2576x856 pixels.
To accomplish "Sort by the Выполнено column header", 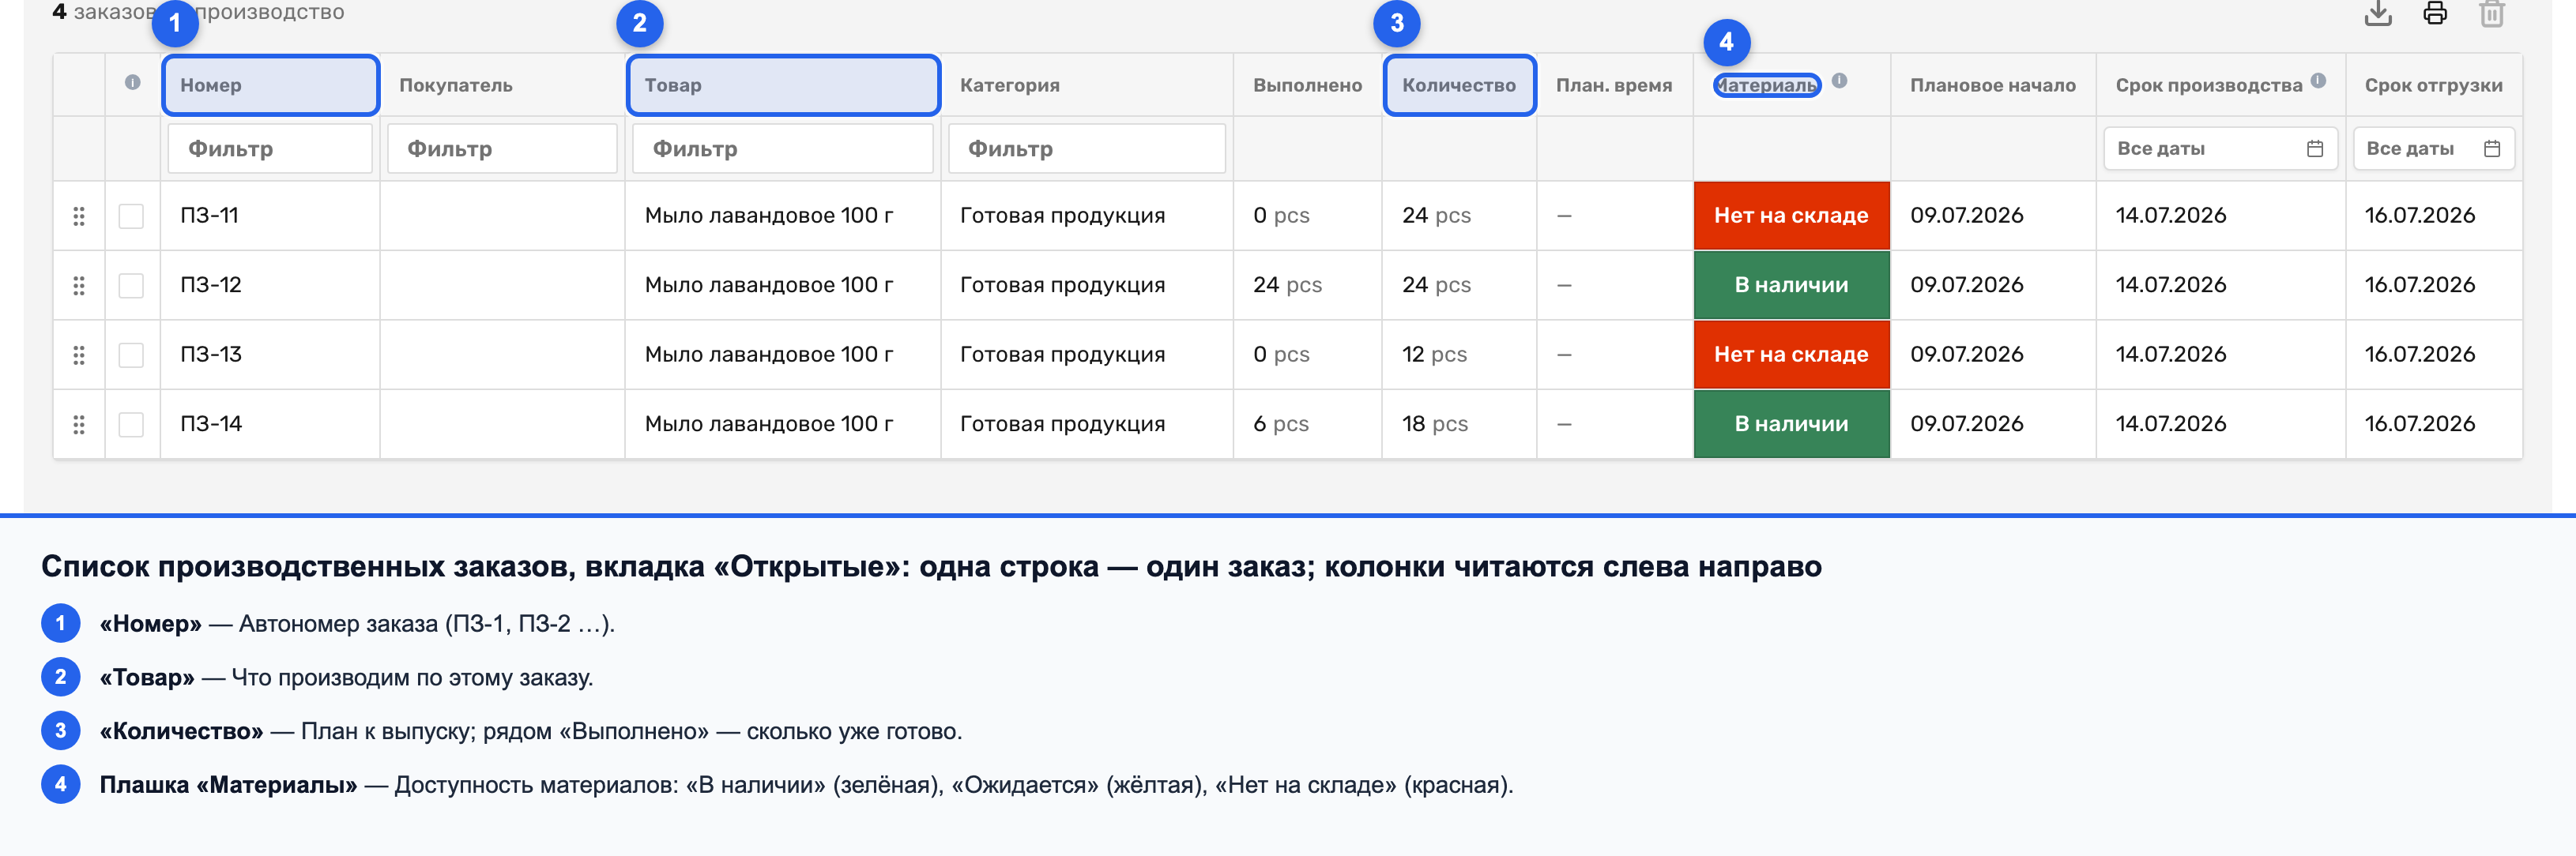I will pyautogui.click(x=1307, y=86).
